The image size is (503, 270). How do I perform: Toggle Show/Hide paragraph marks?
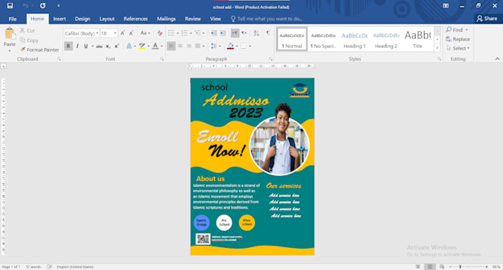coord(268,33)
